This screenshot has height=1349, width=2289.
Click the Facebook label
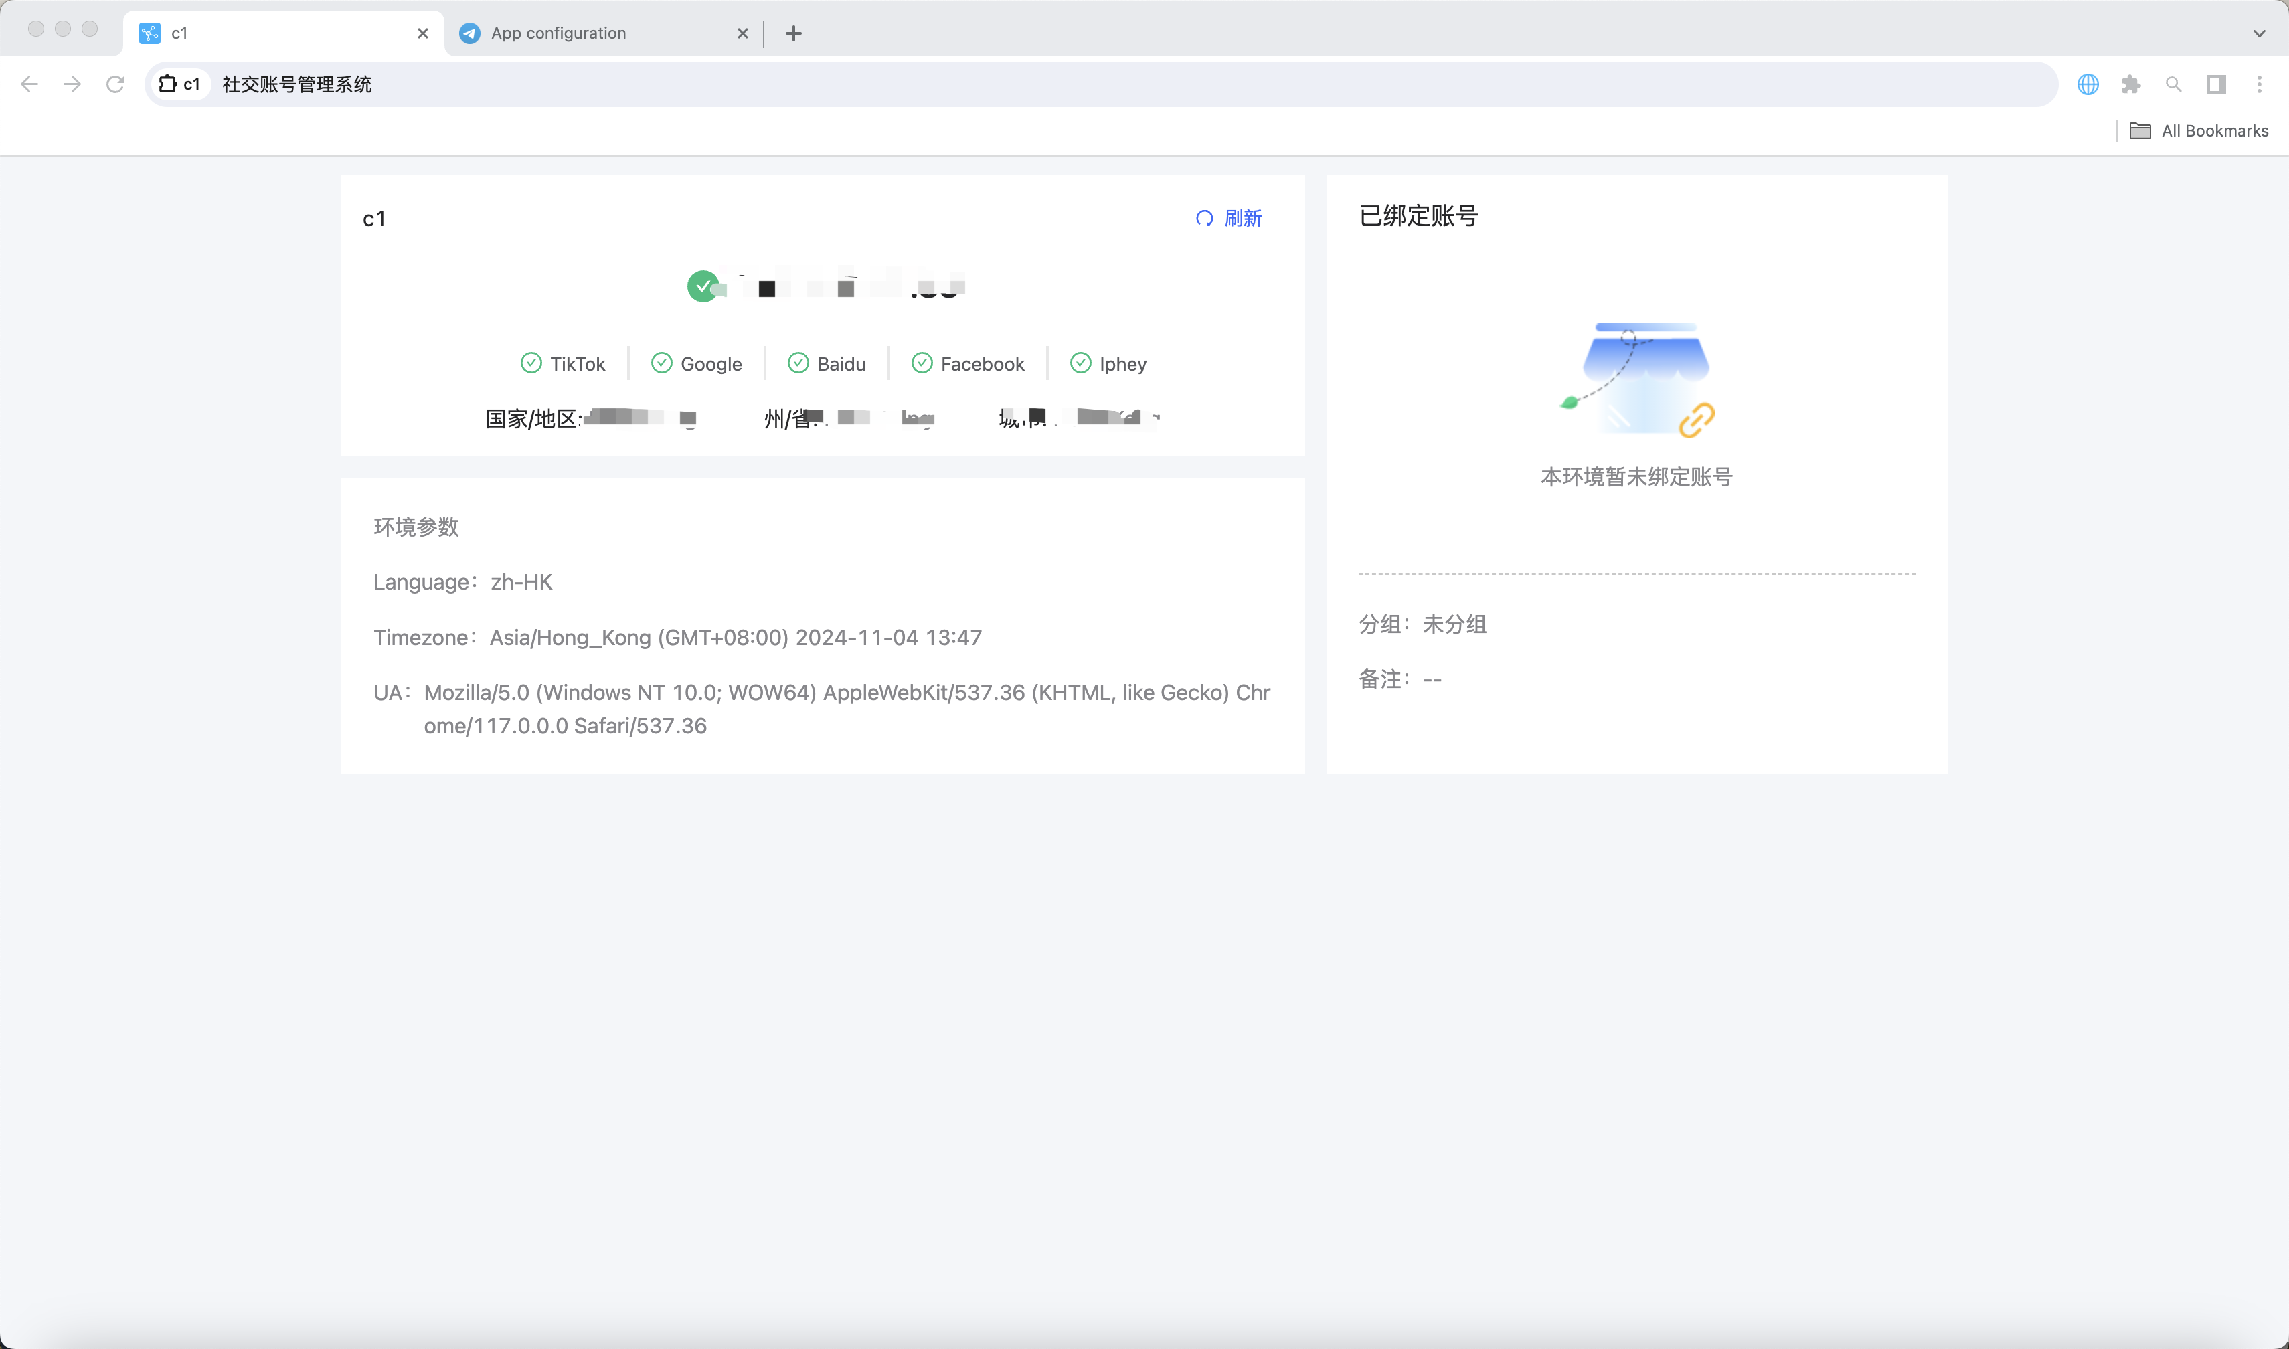[x=982, y=363]
